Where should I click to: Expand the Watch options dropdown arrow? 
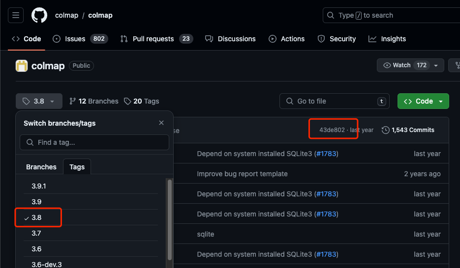pos(436,65)
